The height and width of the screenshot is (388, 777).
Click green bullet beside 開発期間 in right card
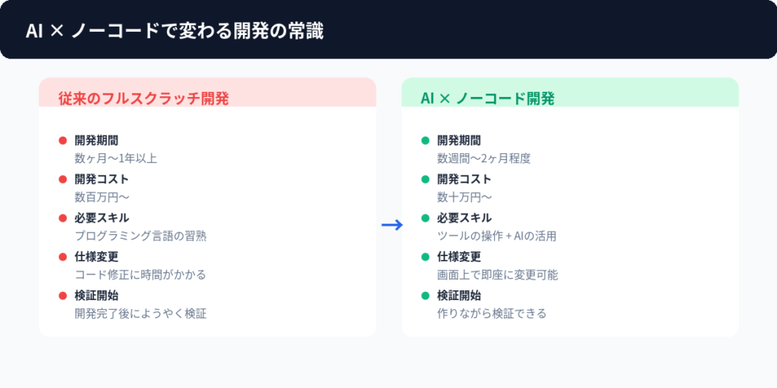426,140
